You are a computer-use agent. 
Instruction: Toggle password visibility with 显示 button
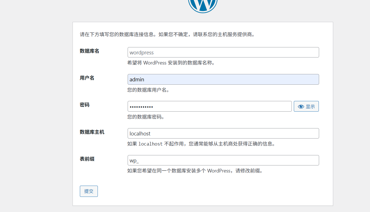click(x=306, y=106)
